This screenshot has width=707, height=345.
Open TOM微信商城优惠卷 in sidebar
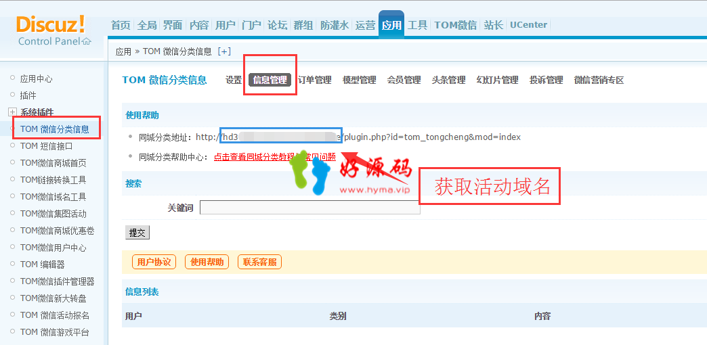click(58, 231)
